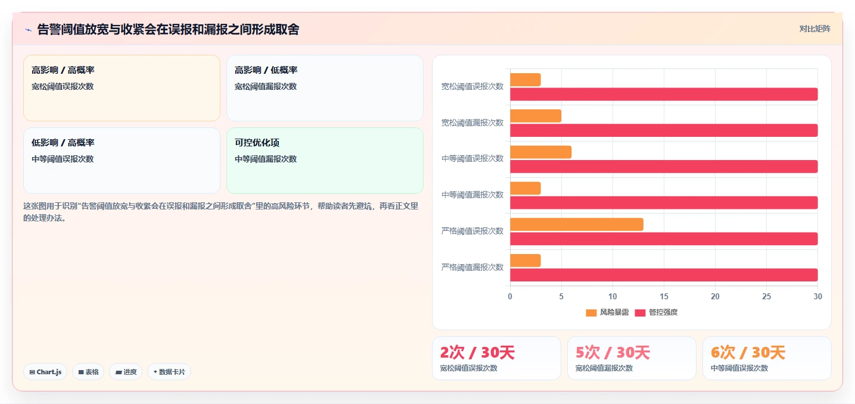Click the x-axis tick label 25
This screenshot has height=404, width=855.
(x=767, y=296)
